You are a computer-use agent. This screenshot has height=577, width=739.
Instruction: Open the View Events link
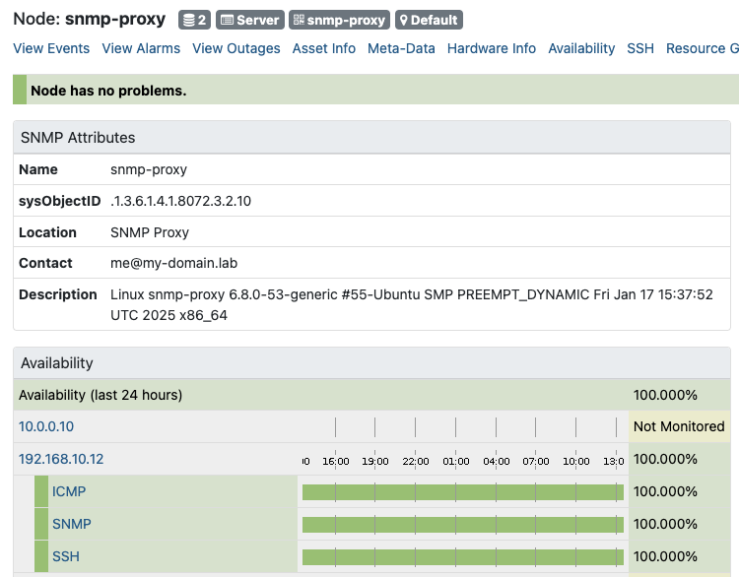coord(51,48)
